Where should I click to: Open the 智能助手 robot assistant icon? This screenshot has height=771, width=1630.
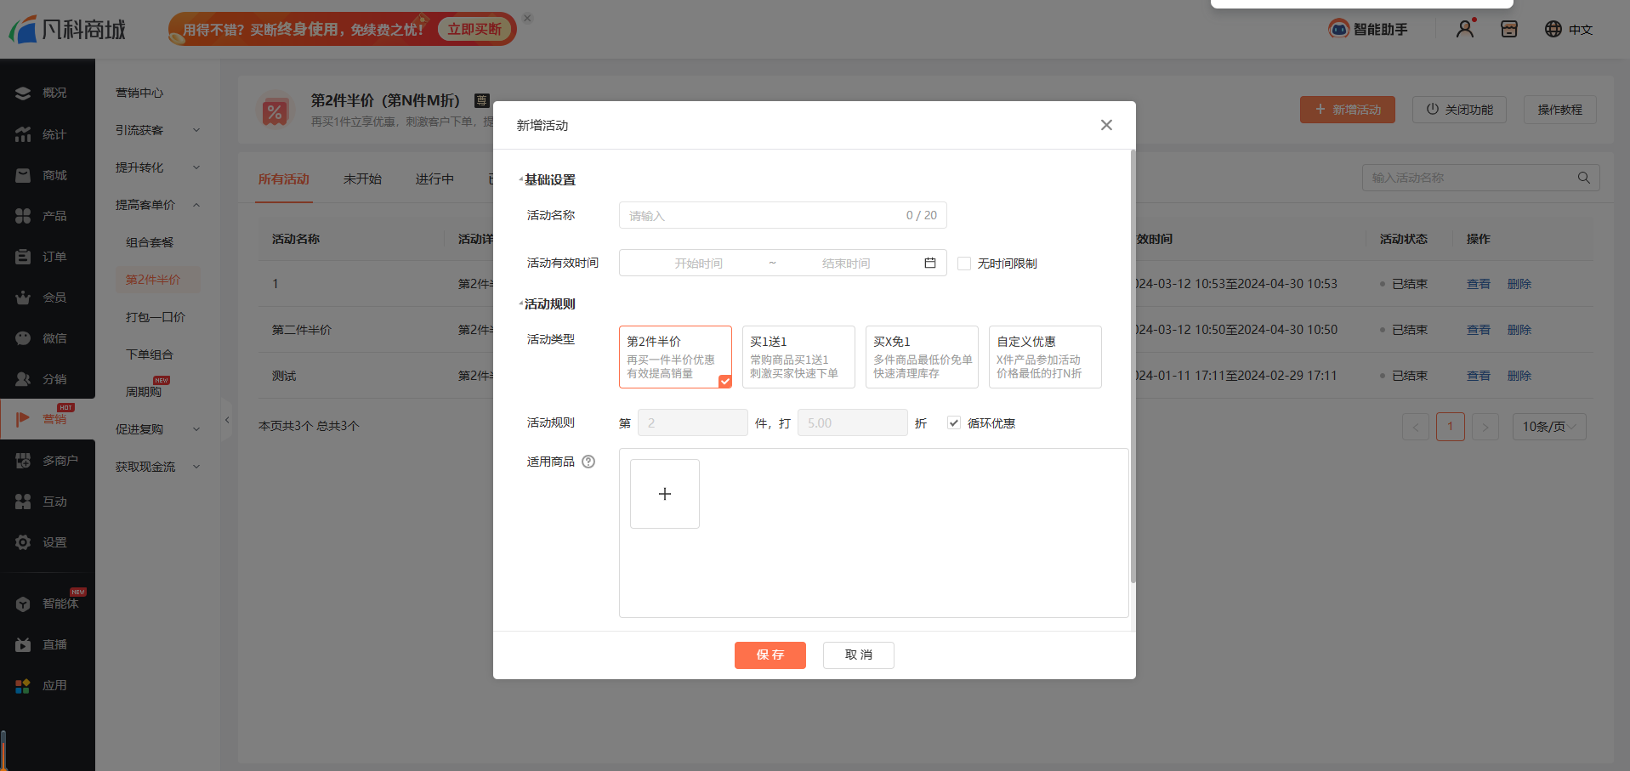[x=1338, y=29]
